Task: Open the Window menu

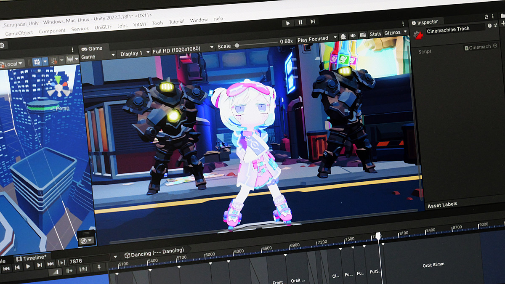Action: click(199, 20)
